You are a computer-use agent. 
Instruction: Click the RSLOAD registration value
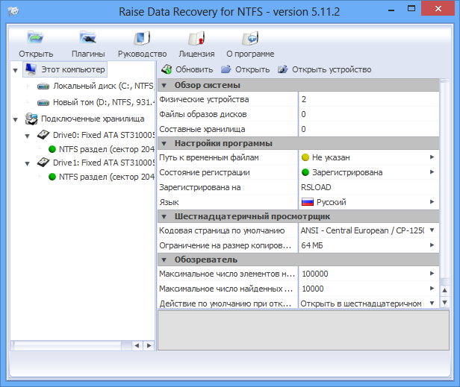[x=316, y=187]
